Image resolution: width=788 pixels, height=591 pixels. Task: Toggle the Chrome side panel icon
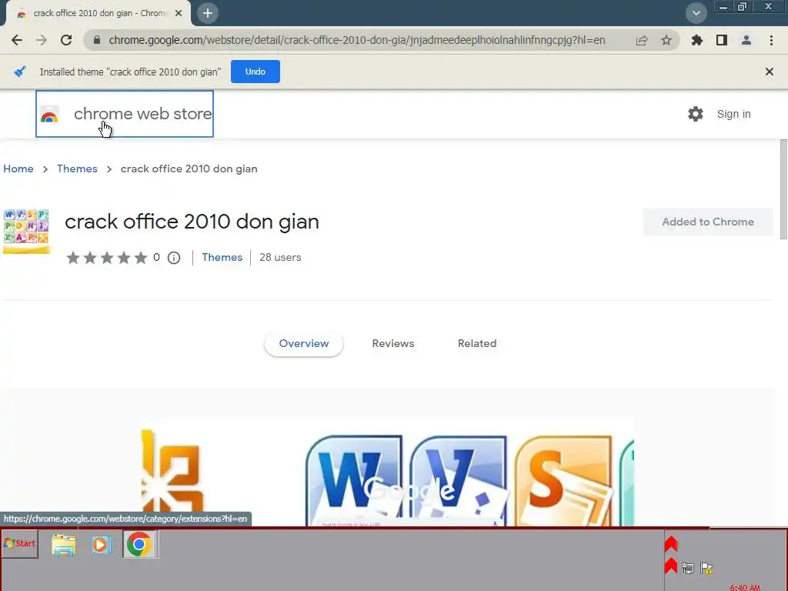722,40
